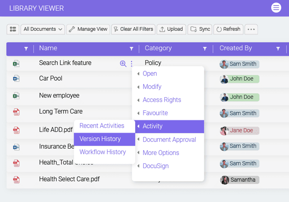Open the New employee document name

59,96
